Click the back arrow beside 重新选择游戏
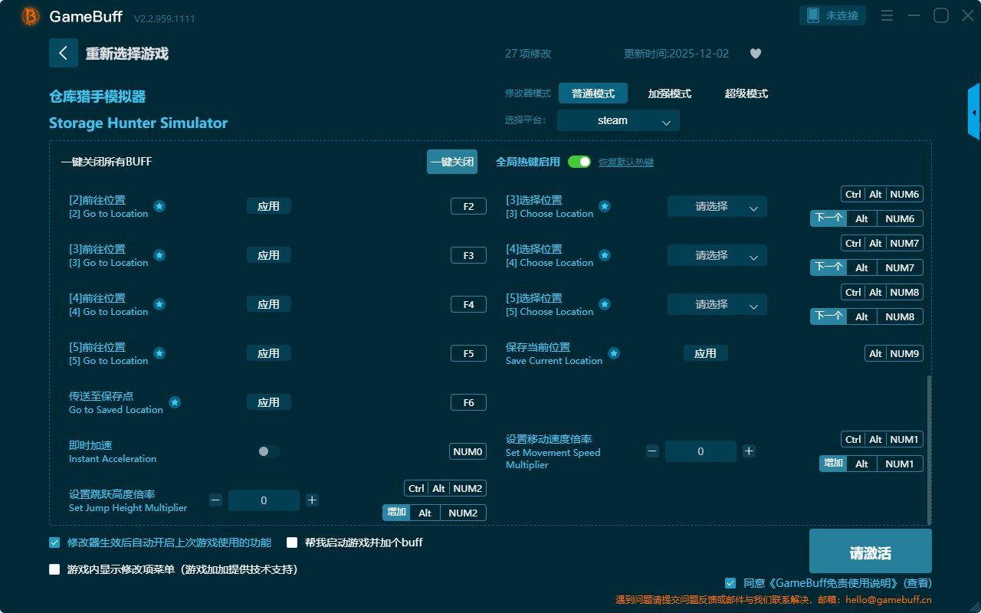The image size is (981, 613). point(63,53)
